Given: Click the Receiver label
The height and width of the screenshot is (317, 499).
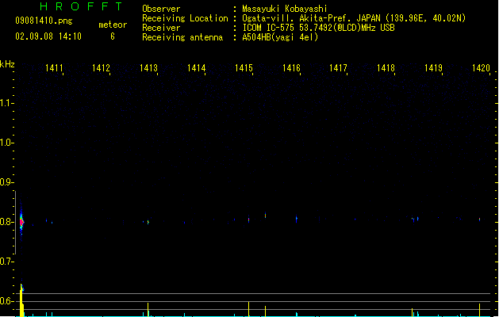Looking at the screenshot, I should [x=161, y=28].
